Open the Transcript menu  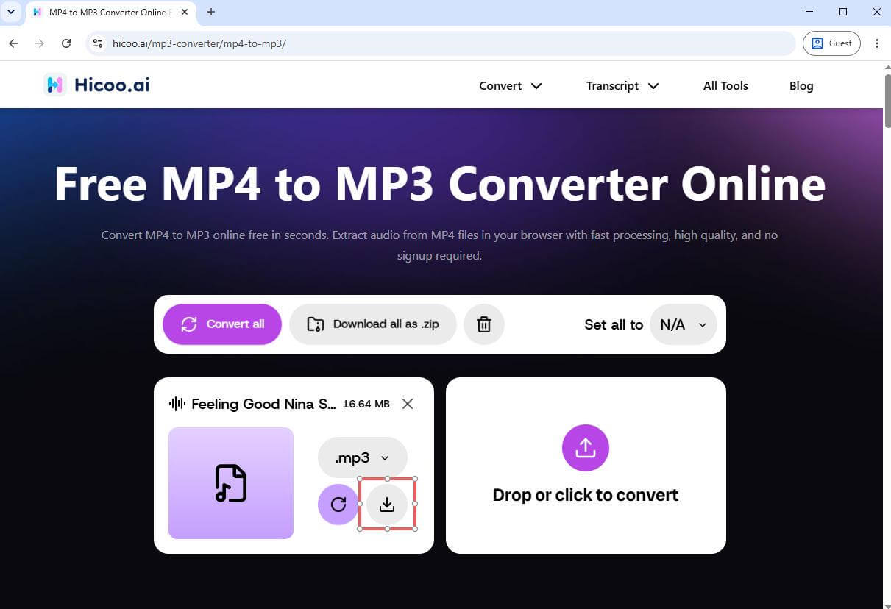click(x=622, y=86)
